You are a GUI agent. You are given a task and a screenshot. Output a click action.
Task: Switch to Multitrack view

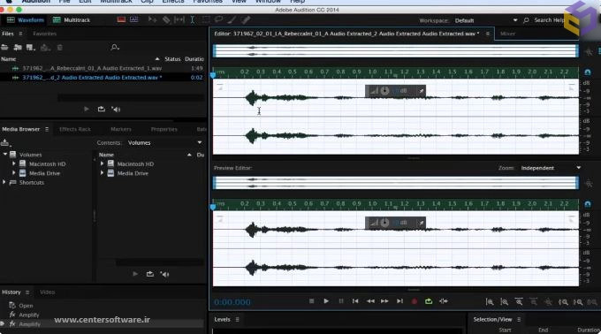pyautogui.click(x=72, y=20)
